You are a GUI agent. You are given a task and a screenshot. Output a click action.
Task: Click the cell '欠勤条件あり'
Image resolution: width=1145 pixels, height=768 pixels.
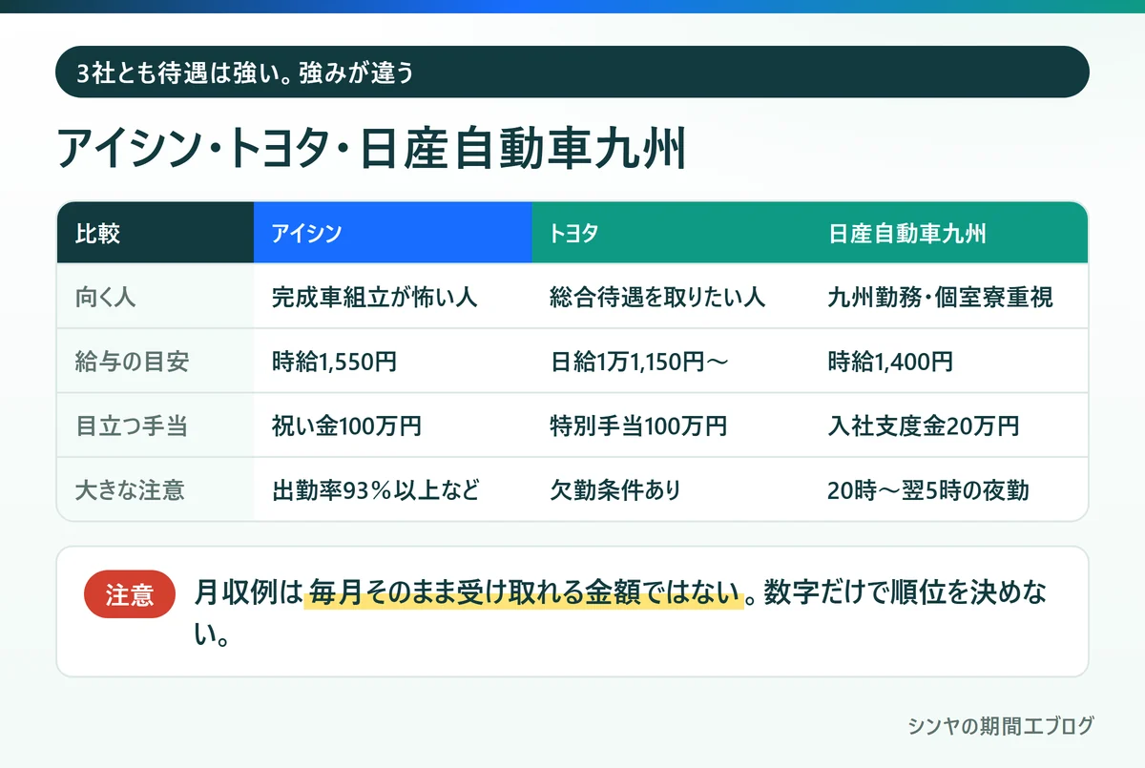pyautogui.click(x=671, y=489)
